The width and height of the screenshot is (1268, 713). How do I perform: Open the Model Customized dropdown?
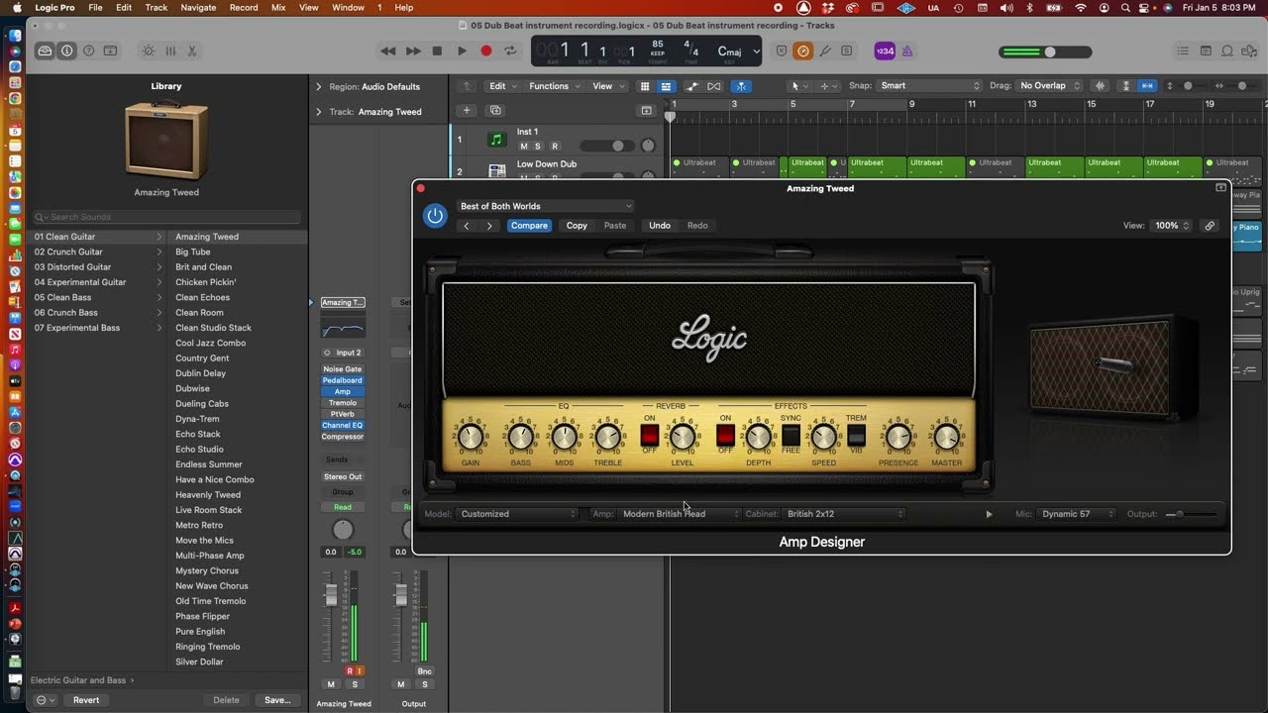coord(518,514)
